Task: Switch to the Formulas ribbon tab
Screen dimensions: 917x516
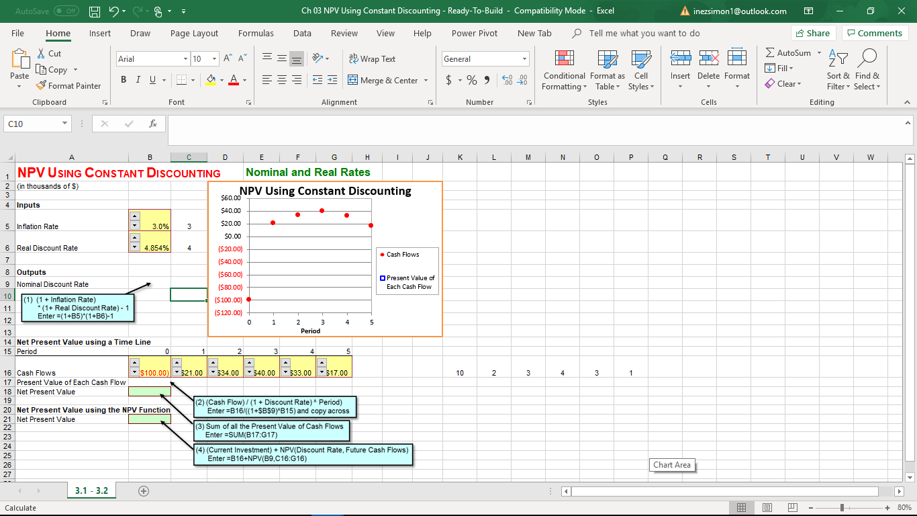Action: [x=256, y=33]
